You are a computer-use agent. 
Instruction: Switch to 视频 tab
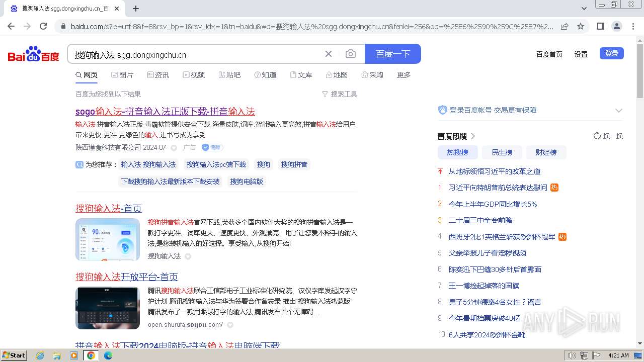tap(194, 75)
